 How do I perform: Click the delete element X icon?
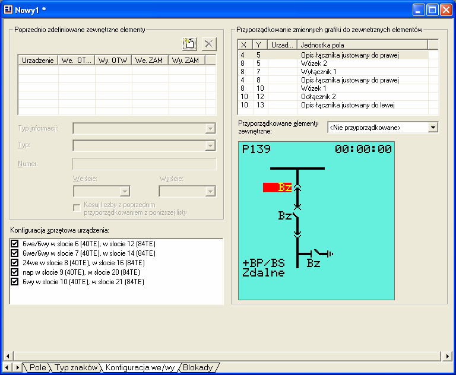[x=209, y=44]
